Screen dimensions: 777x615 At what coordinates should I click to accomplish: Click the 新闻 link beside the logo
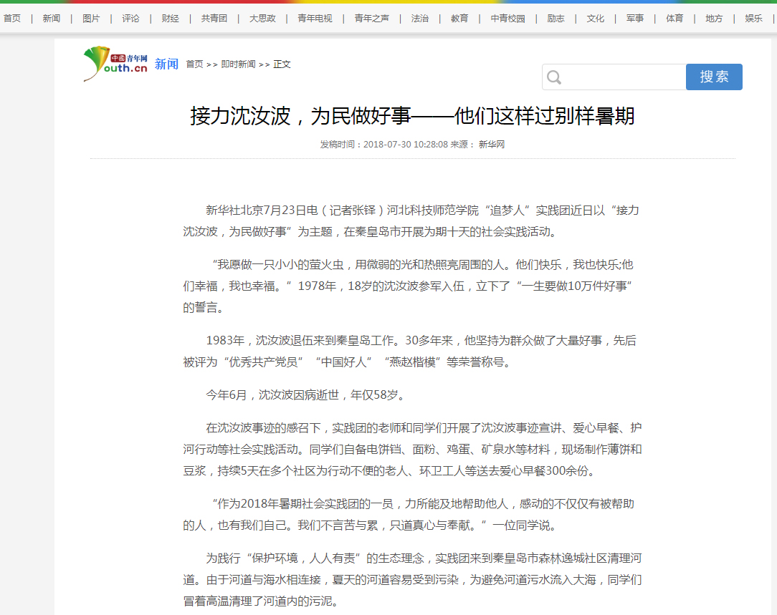pos(166,64)
